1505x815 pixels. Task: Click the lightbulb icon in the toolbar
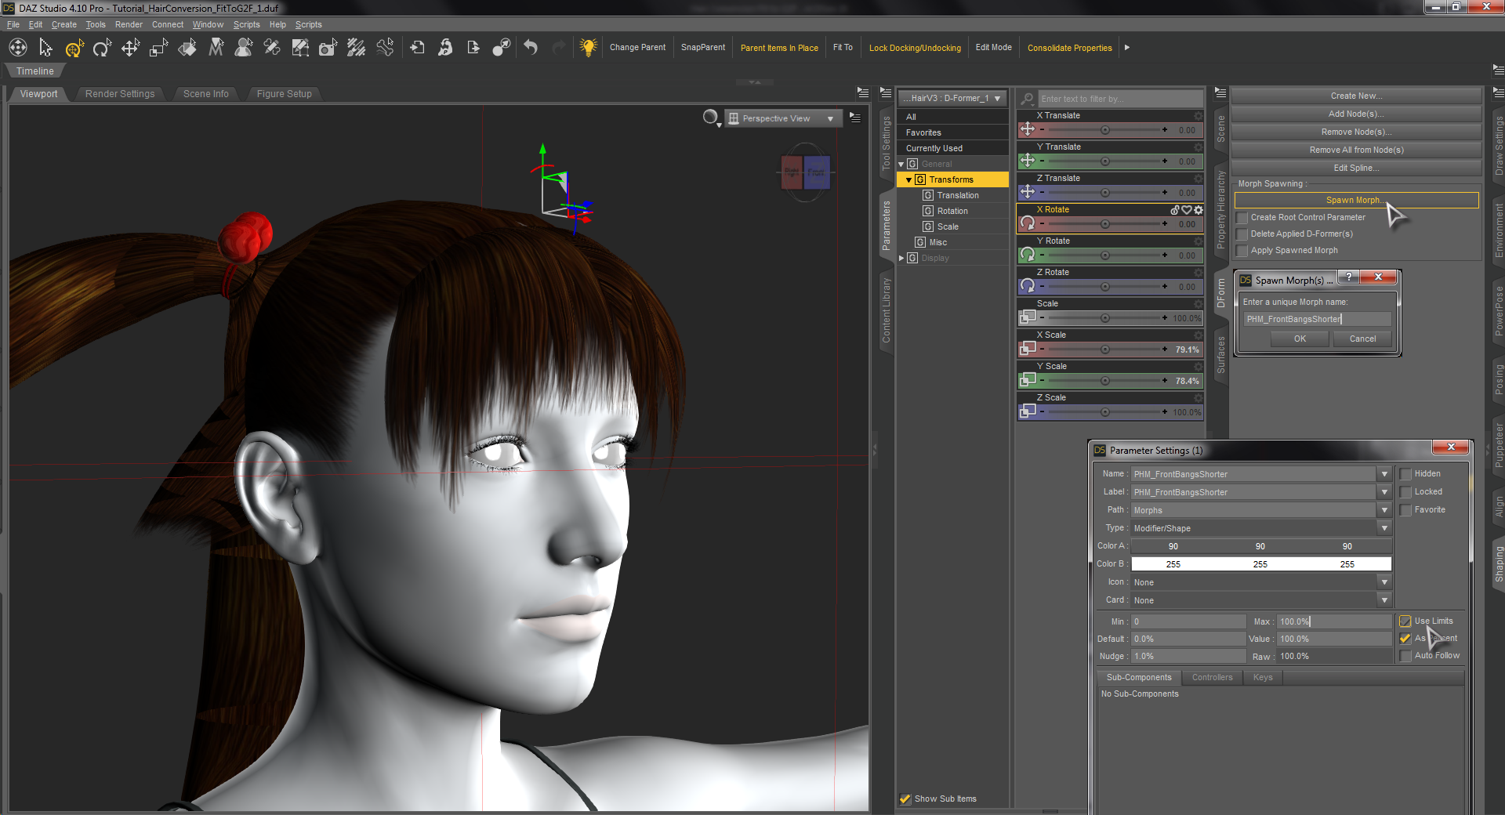click(588, 48)
